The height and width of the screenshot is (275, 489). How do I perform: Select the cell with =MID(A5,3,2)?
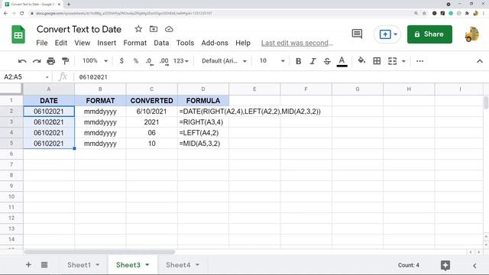(203, 144)
